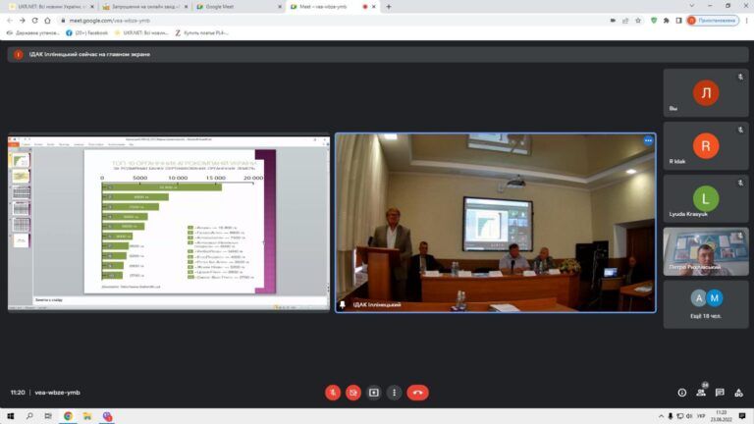Open meeting details info icon
This screenshot has height=424, width=754.
pyautogui.click(x=682, y=393)
